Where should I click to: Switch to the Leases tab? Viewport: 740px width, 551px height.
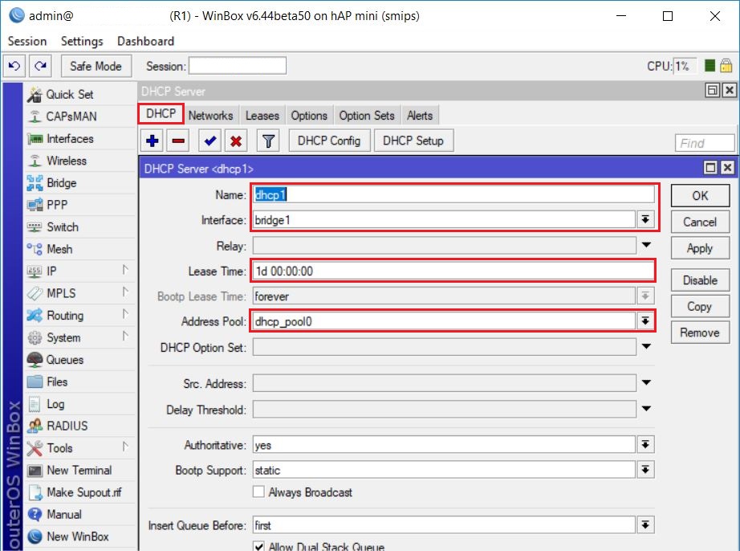262,116
